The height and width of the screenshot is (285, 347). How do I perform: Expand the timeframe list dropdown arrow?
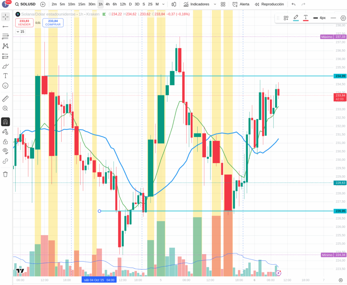click(164, 4)
